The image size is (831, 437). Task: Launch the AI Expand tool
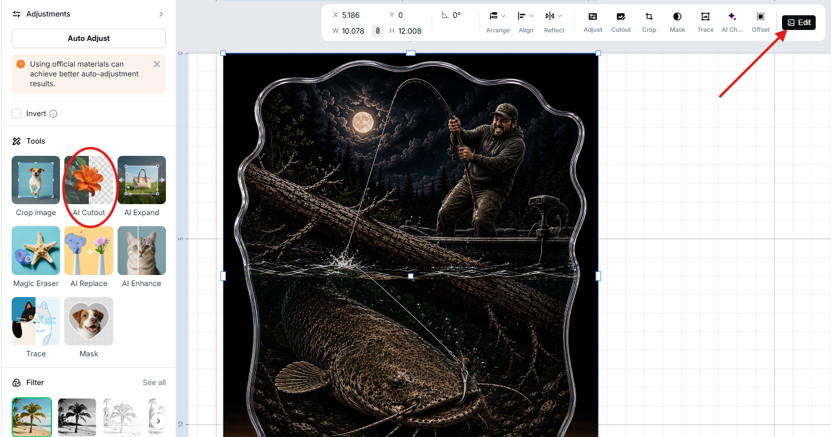[x=141, y=180]
